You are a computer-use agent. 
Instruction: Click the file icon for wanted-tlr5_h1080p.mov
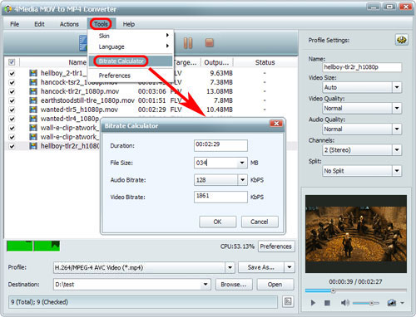pos(33,110)
